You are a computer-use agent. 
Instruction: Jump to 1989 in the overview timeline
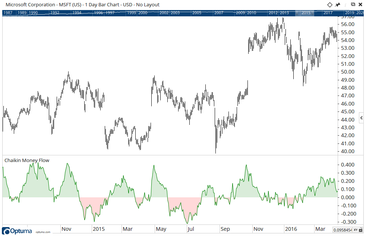pos(22,13)
